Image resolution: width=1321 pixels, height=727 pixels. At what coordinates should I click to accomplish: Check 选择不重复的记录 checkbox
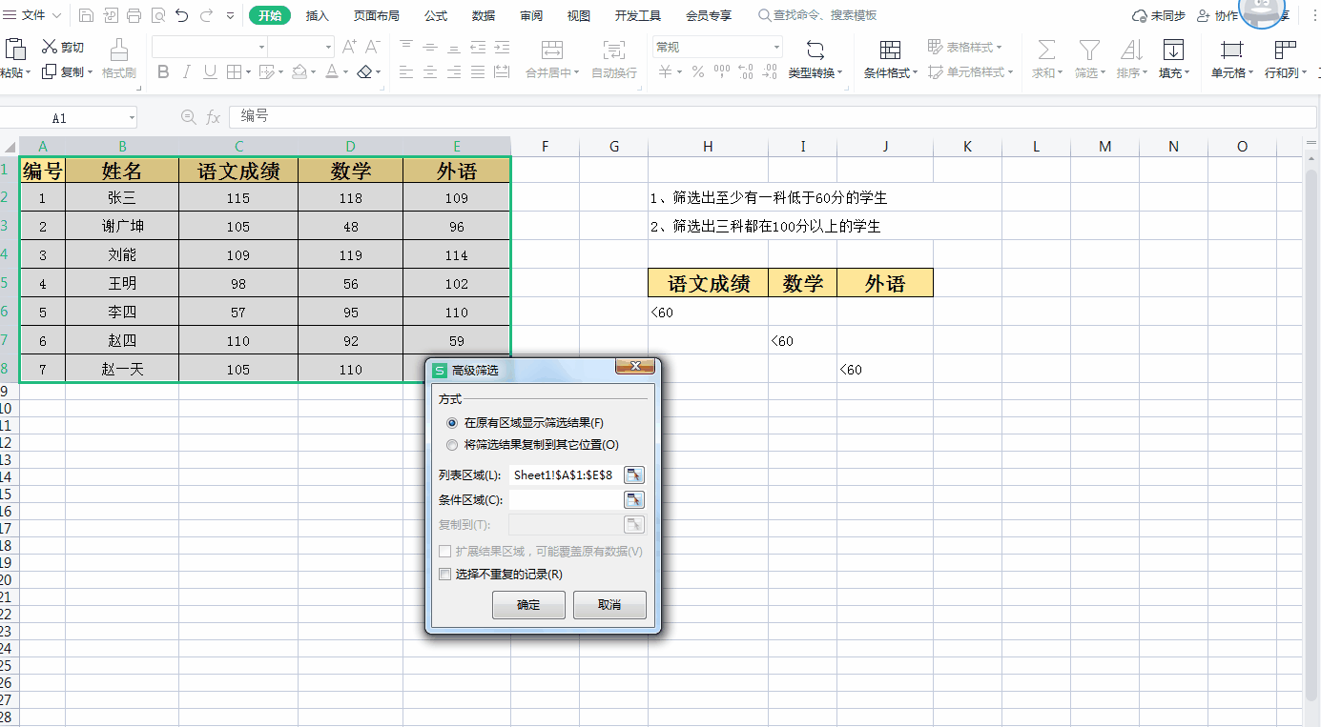coord(444,575)
